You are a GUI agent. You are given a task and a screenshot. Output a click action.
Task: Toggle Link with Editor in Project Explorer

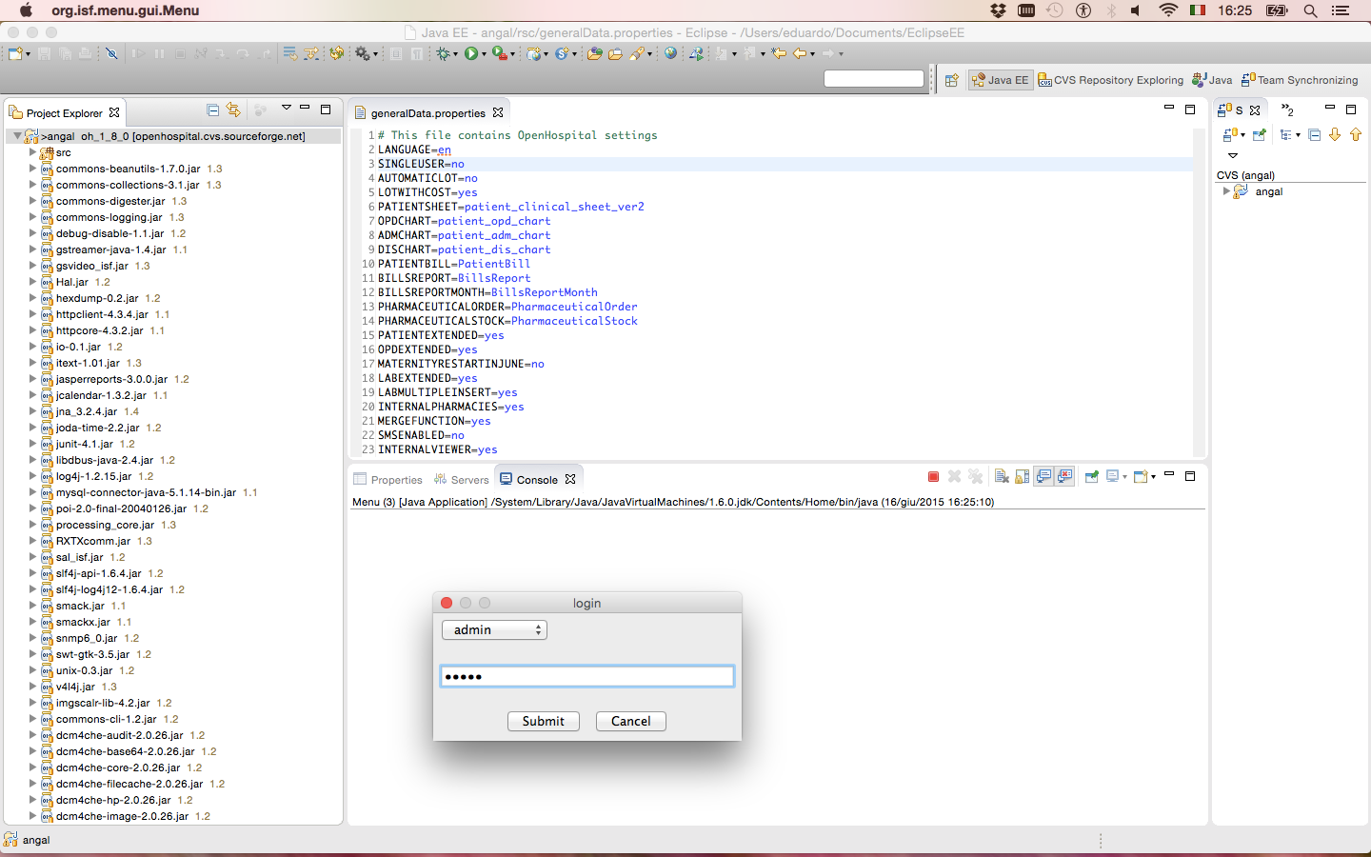(233, 110)
